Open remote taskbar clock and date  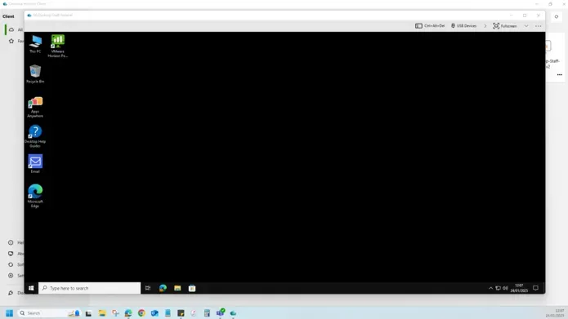(519, 288)
